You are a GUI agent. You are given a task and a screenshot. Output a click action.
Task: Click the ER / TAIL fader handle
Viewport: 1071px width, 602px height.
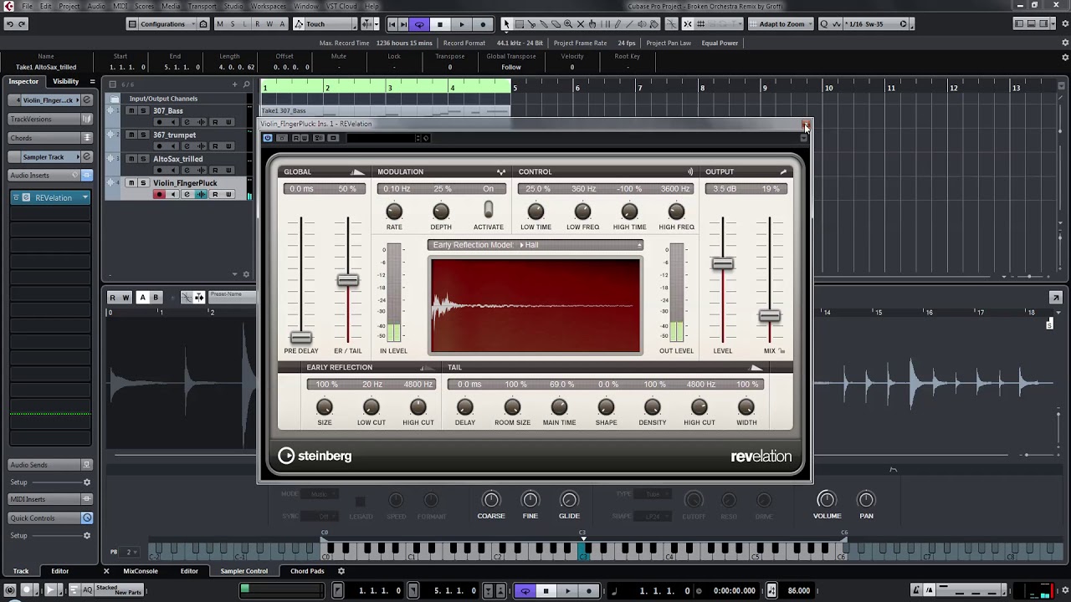348,280
